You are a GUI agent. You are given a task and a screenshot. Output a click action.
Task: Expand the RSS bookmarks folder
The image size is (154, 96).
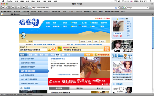(x=123, y=11)
